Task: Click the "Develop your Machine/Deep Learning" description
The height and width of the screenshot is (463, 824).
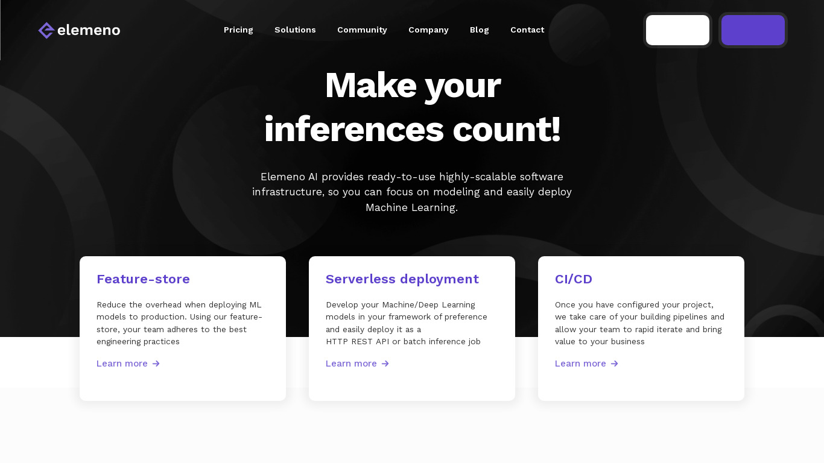Action: point(407,323)
